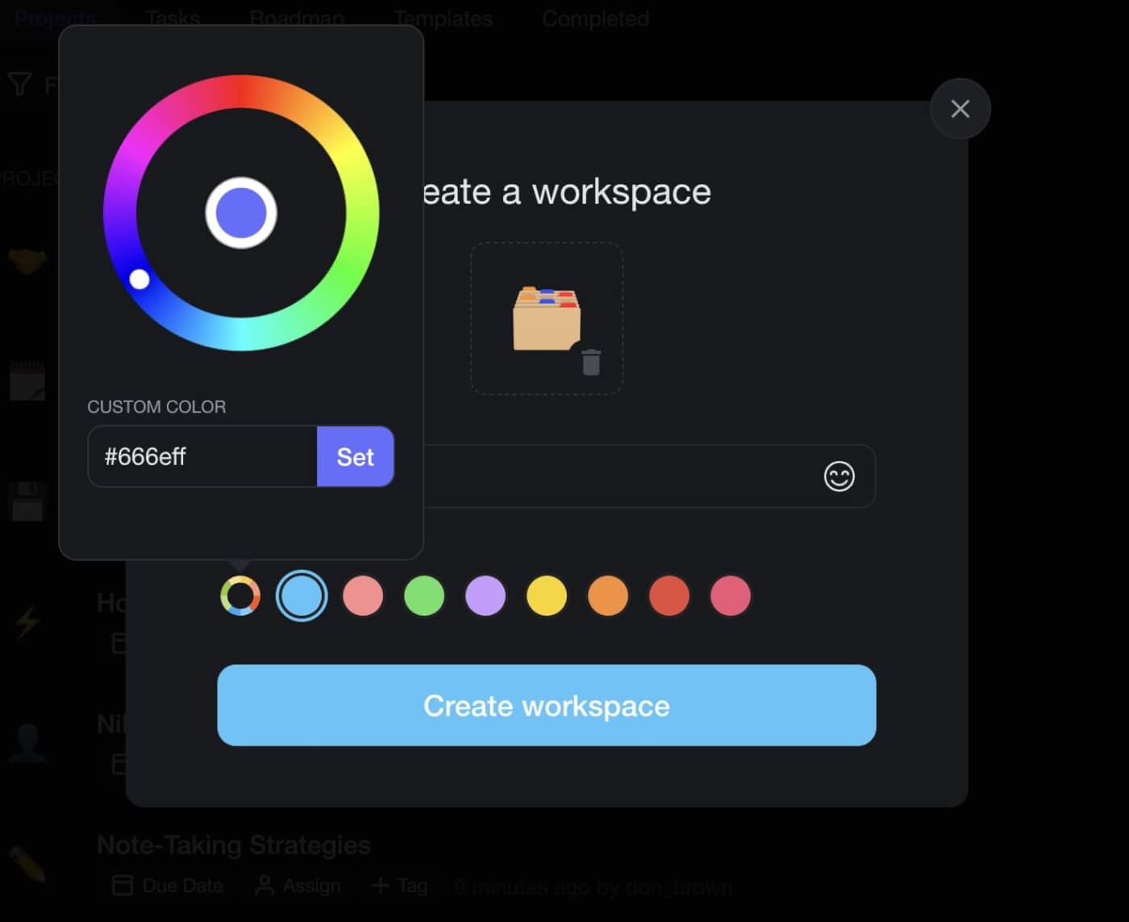
Task: Open the rainbow custom color swatch
Action: coord(240,596)
